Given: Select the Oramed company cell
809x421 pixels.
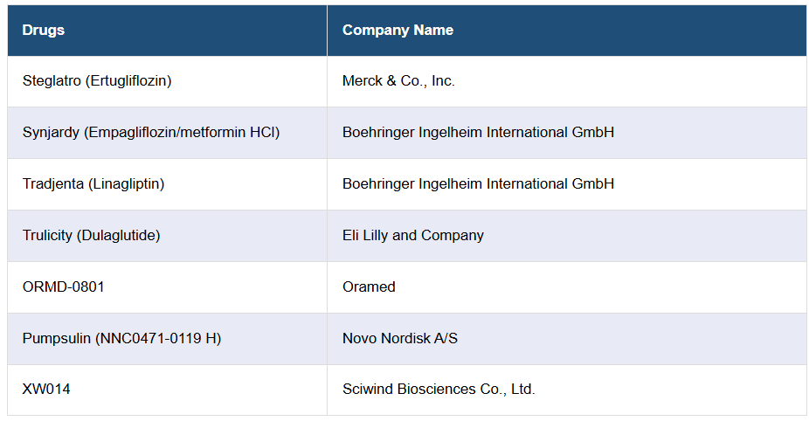Looking at the screenshot, I should [369, 287].
